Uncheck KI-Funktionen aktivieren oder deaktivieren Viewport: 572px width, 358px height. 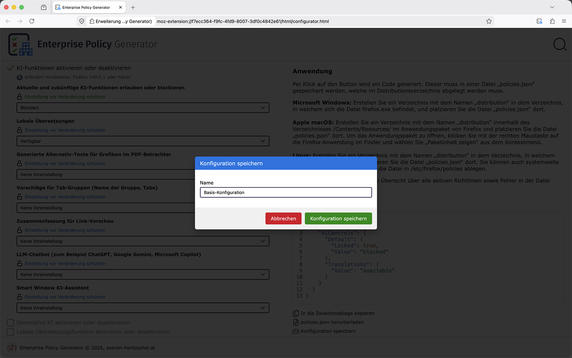coord(10,68)
